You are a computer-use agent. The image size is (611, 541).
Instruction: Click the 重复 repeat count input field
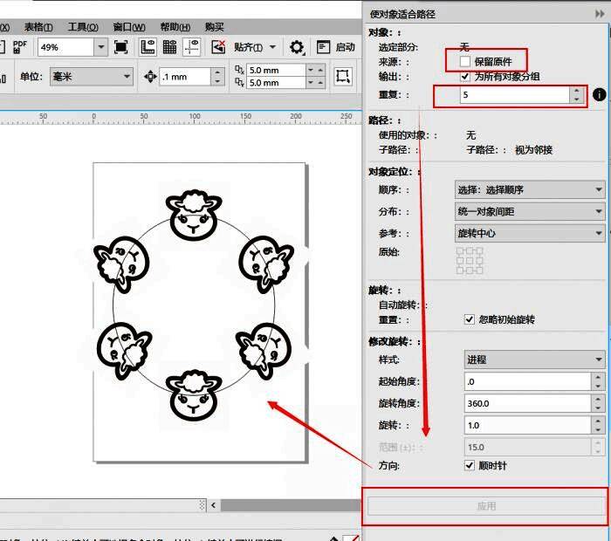[512, 94]
